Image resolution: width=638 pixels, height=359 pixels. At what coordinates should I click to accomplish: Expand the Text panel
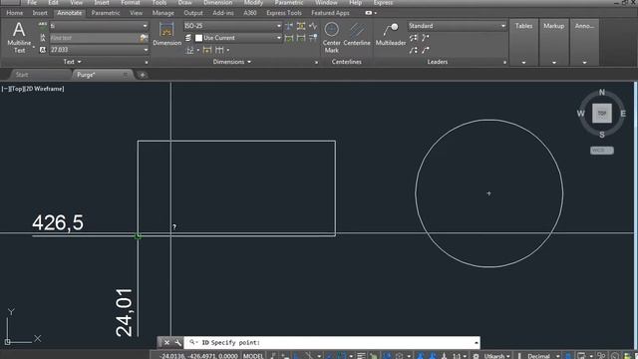[x=73, y=62]
